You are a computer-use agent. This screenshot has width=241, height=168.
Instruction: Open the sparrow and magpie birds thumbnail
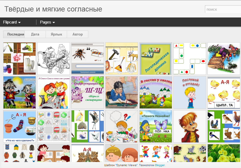click(x=224, y=126)
